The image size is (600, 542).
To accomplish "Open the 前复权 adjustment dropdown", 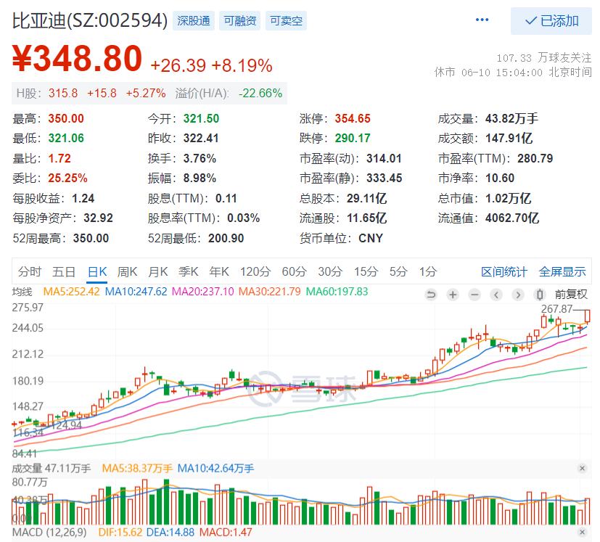I will (571, 295).
